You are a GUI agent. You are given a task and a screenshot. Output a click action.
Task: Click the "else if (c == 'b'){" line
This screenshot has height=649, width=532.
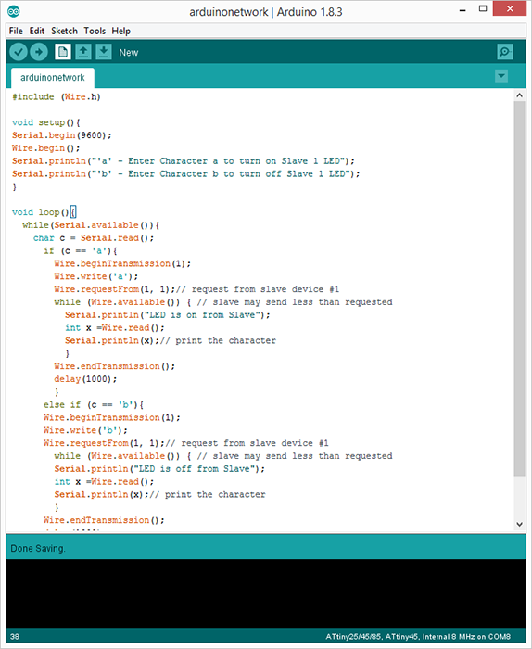click(x=94, y=405)
